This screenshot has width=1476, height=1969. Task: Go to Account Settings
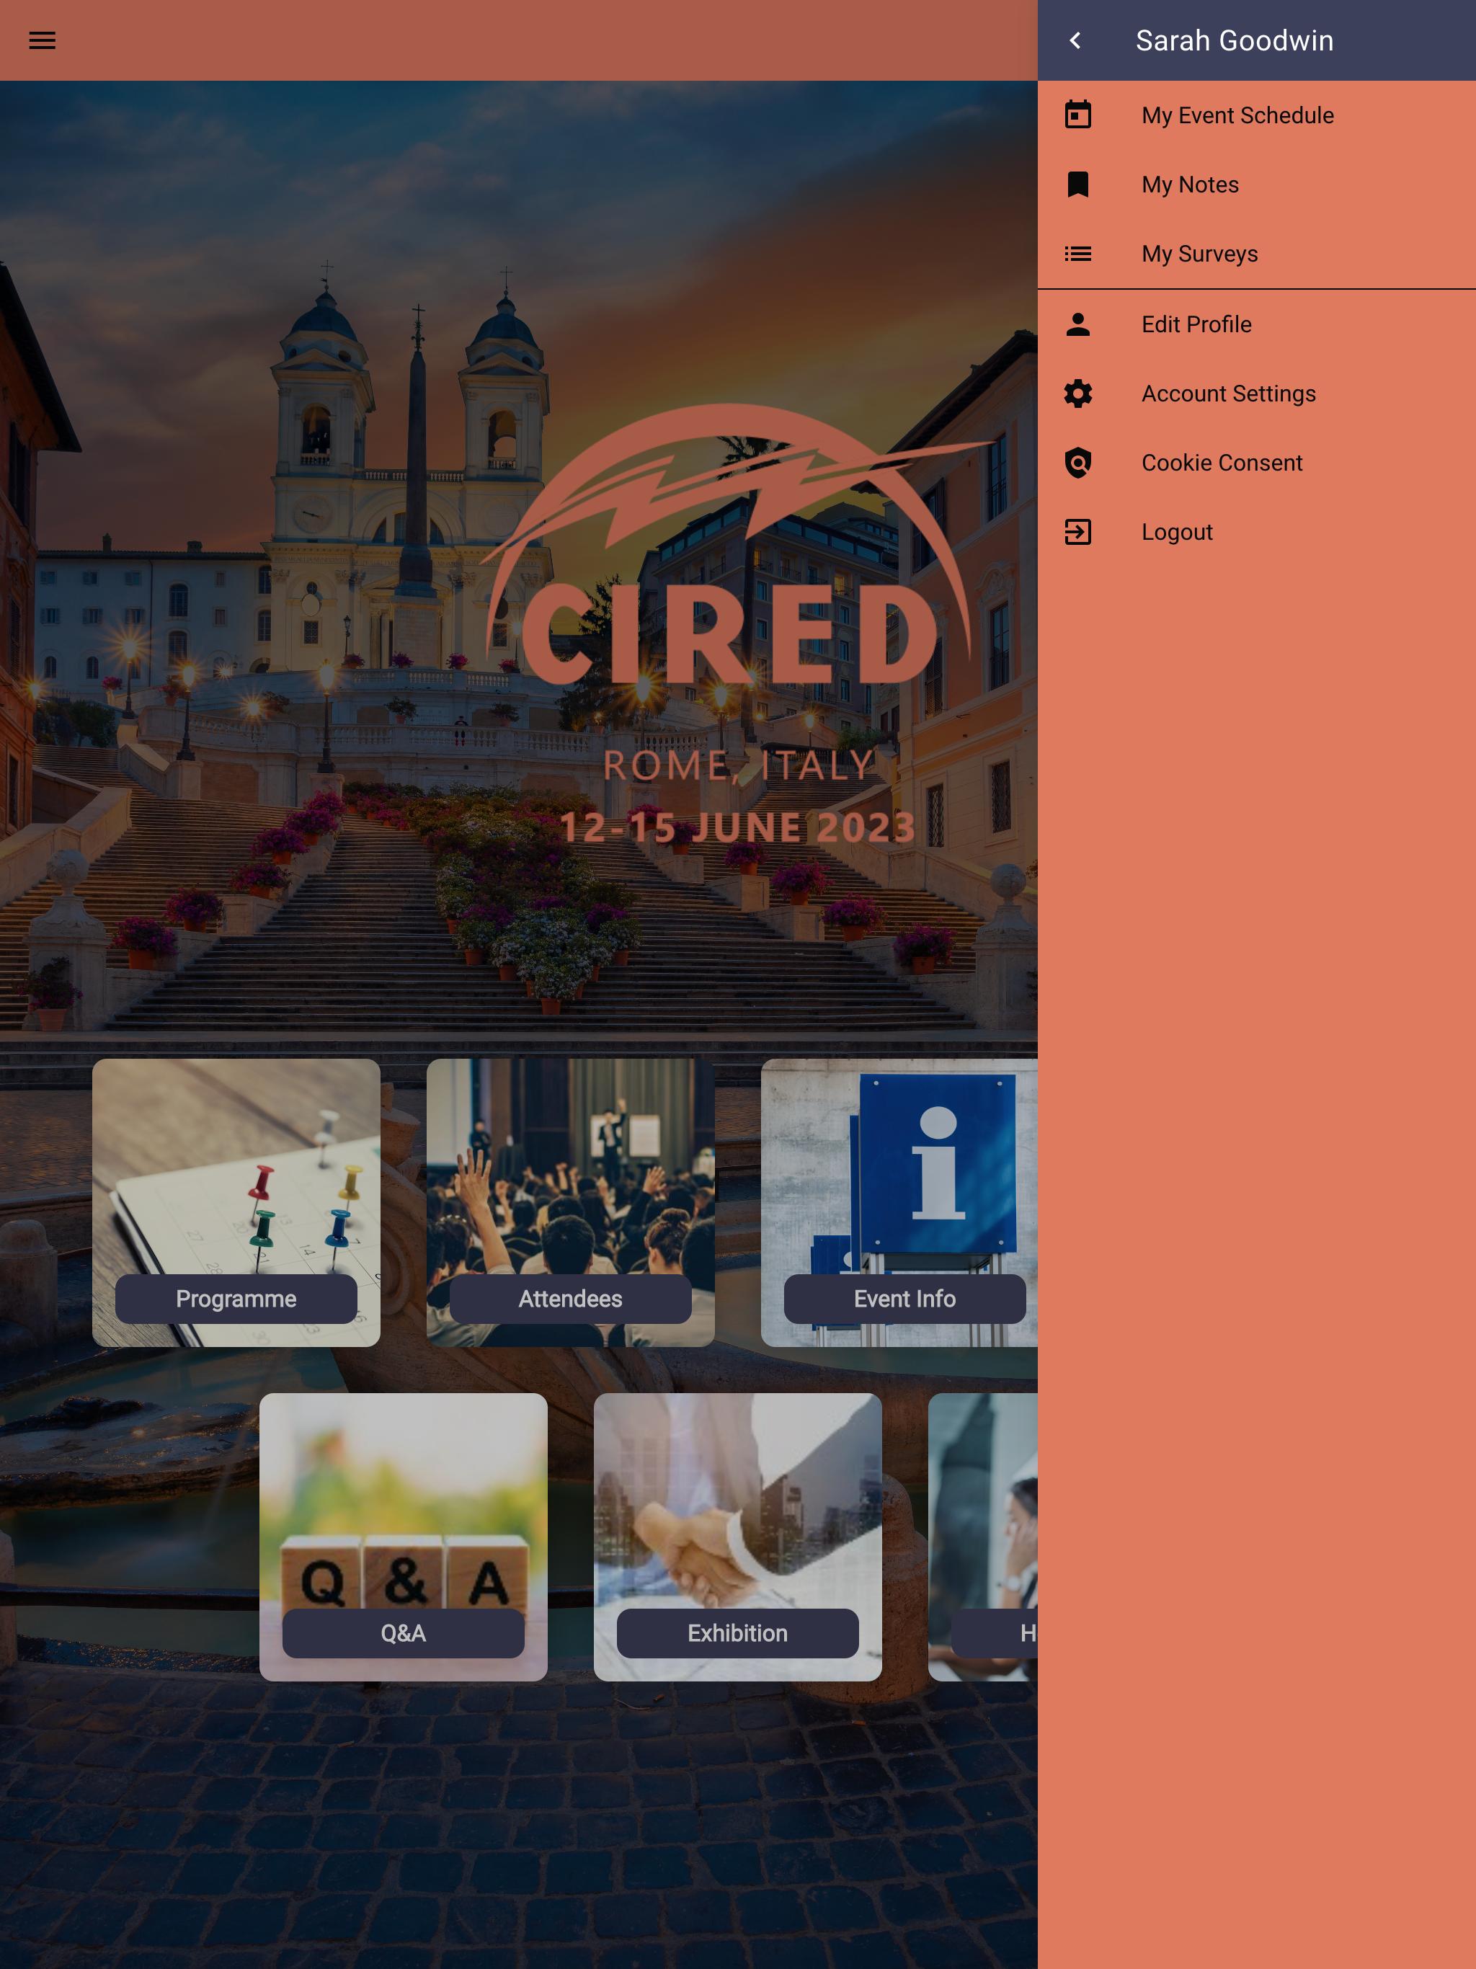pos(1256,394)
